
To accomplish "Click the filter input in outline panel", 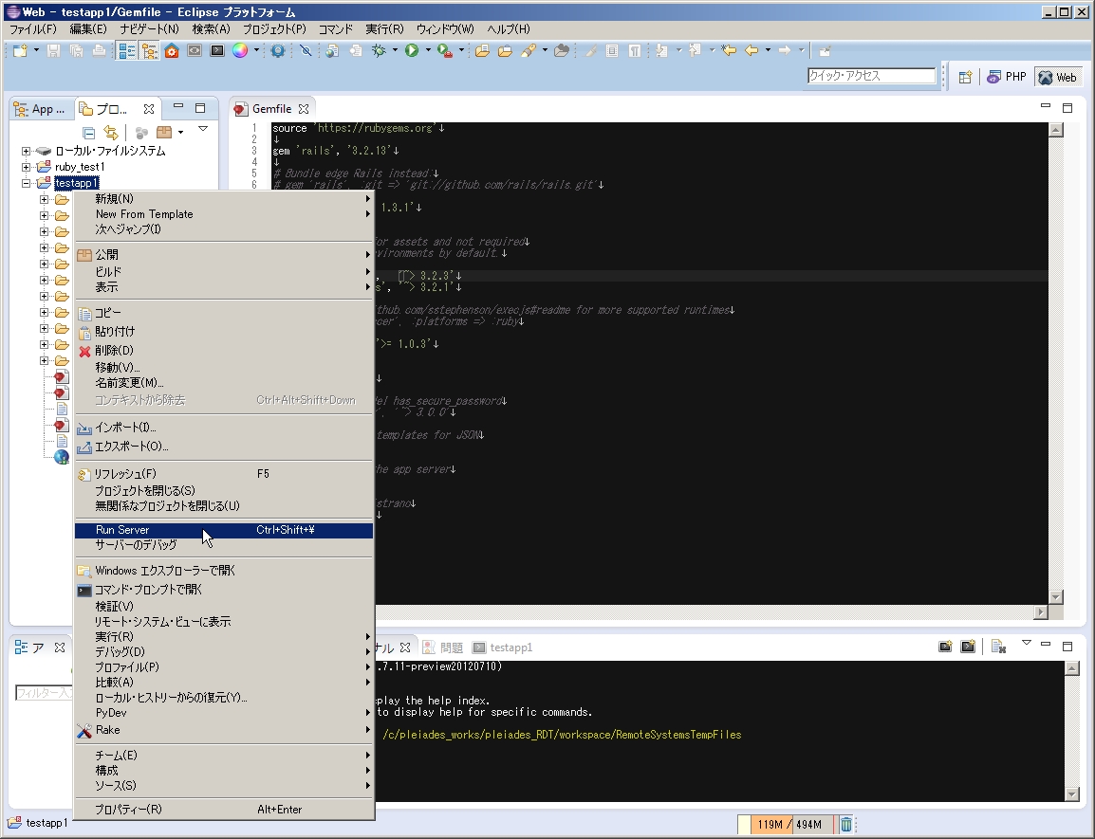I will coord(44,692).
